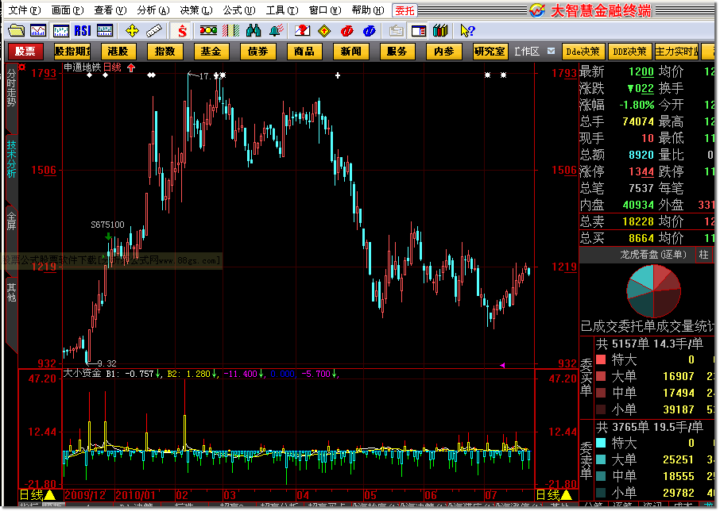Click the 柱 bar view button
The width and height of the screenshot is (720, 511).
coord(703,255)
